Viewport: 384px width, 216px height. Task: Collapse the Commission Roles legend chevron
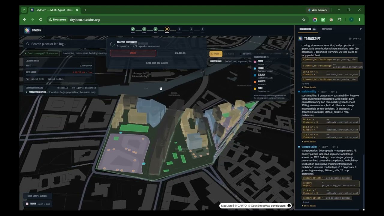coord(287,54)
